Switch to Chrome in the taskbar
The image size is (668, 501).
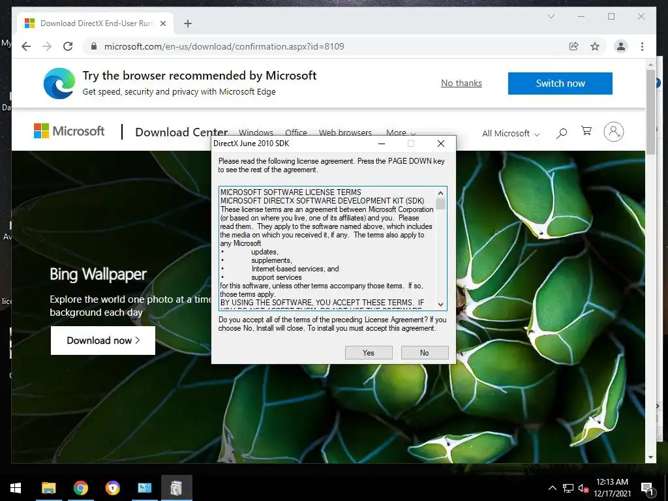coord(80,488)
